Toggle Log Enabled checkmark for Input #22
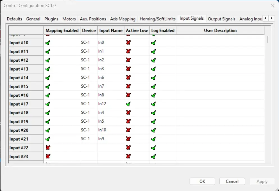Screen dimensions: 279x191 (154, 148)
